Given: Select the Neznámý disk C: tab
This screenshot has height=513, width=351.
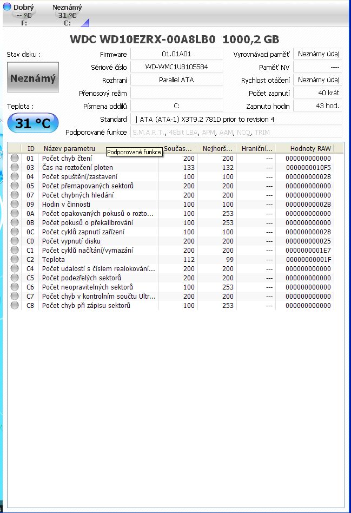Looking at the screenshot, I should 67,15.
